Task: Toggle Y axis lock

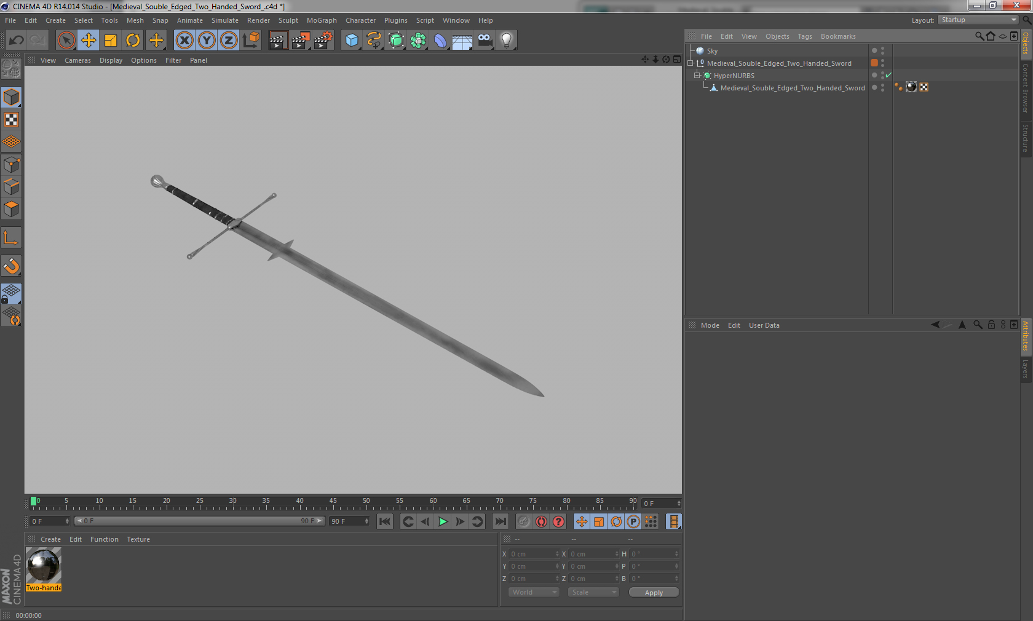Action: pos(207,41)
